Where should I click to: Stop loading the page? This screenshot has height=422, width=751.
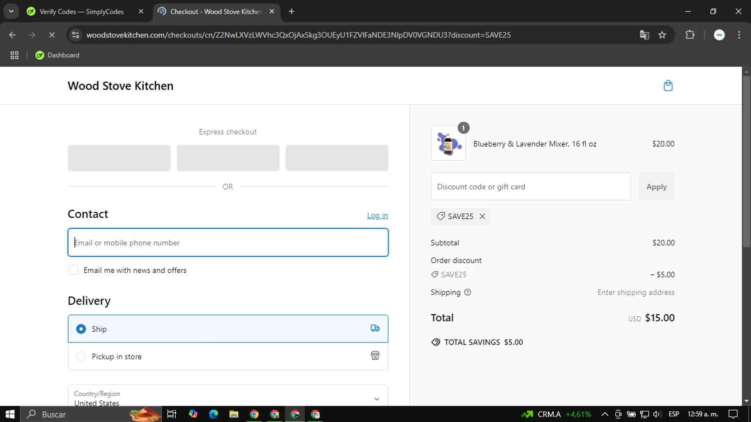(x=52, y=35)
